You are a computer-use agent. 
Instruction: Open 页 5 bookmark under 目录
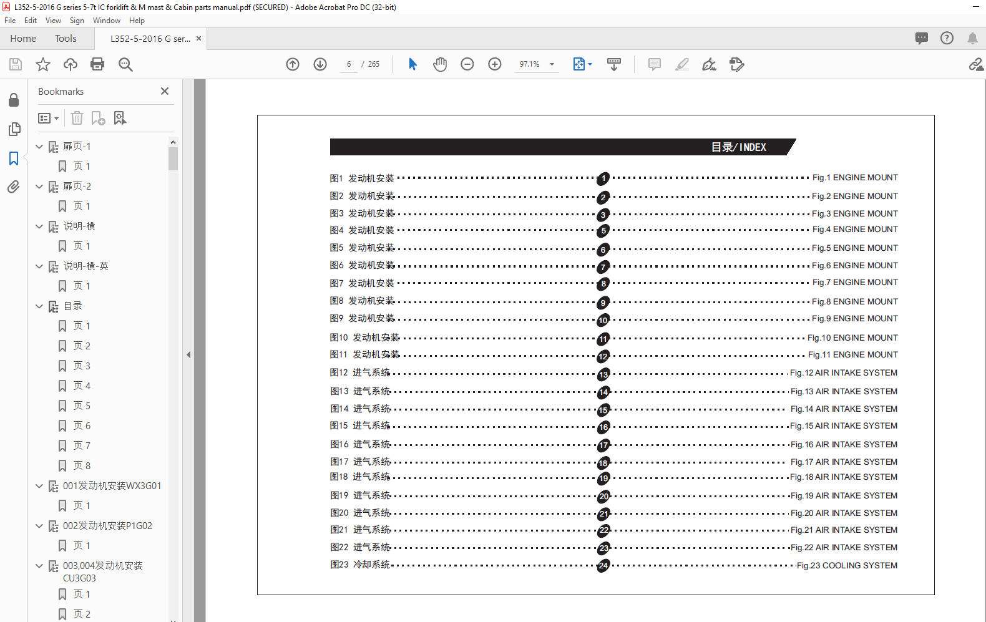[x=82, y=406]
